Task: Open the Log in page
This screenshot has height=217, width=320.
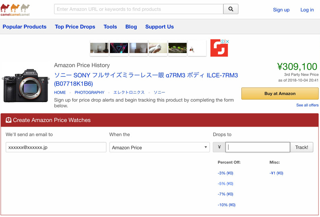Action: [307, 10]
